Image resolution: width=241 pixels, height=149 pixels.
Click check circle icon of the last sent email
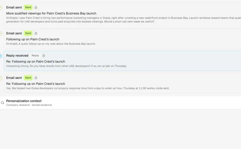coord(1,78)
